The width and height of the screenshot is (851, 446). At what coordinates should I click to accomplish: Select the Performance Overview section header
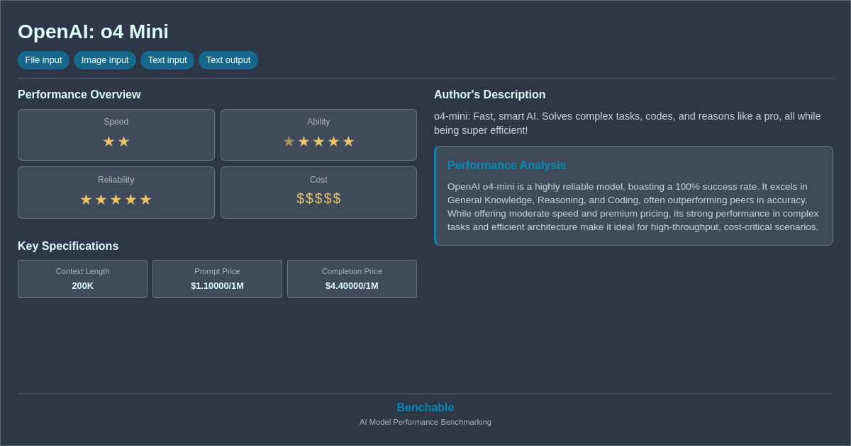[x=79, y=94]
